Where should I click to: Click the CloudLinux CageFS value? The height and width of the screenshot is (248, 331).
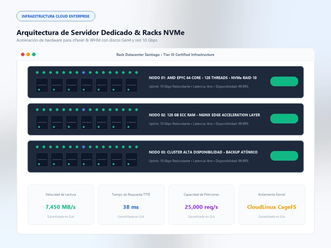click(272, 207)
